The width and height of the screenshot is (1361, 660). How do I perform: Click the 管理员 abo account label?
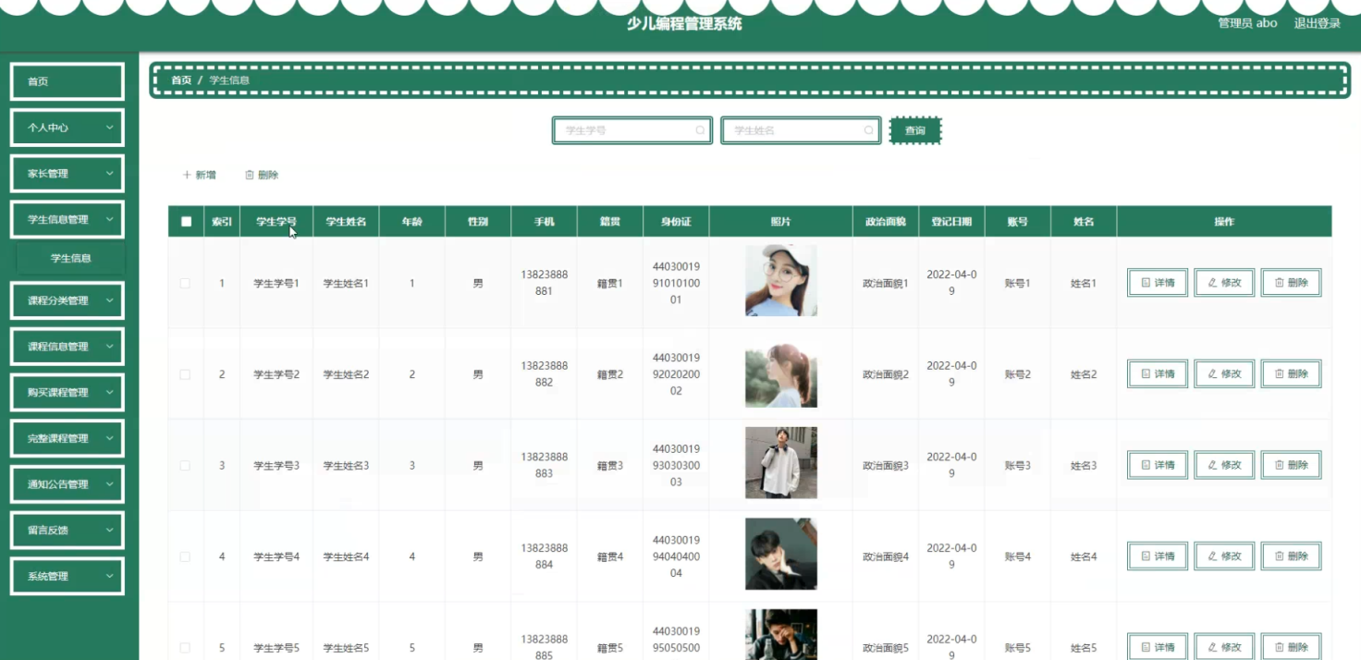(1247, 23)
